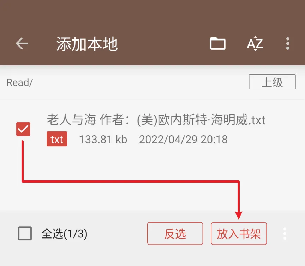Tap the 添加本地 title
This screenshot has width=305, height=266.
click(87, 44)
